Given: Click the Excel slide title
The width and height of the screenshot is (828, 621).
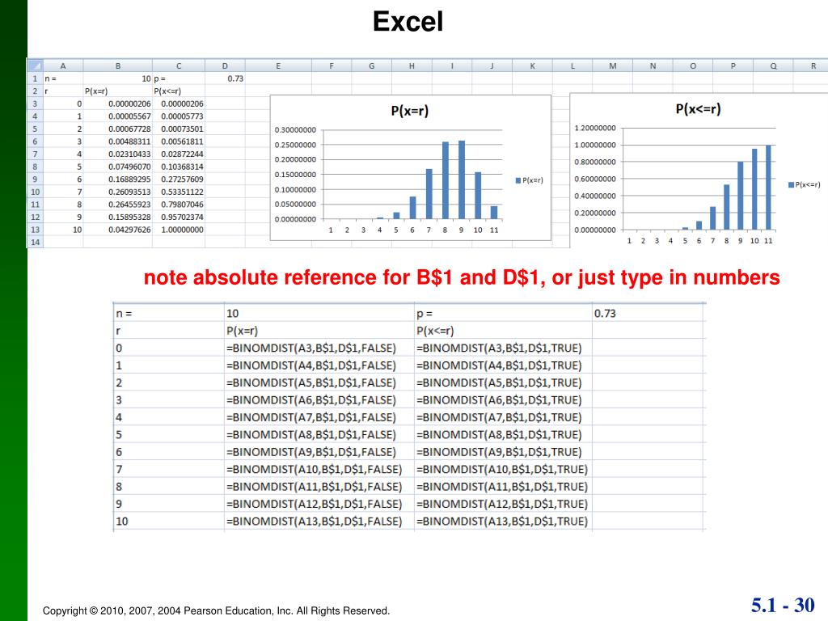Looking at the screenshot, I should pos(408,22).
